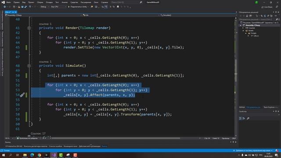The image size is (281, 158).
Task: Open the Средства menu
Action: pos(74,2)
